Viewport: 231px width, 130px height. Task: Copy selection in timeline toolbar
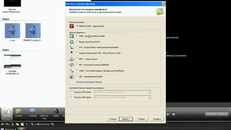pyautogui.click(x=18, y=124)
